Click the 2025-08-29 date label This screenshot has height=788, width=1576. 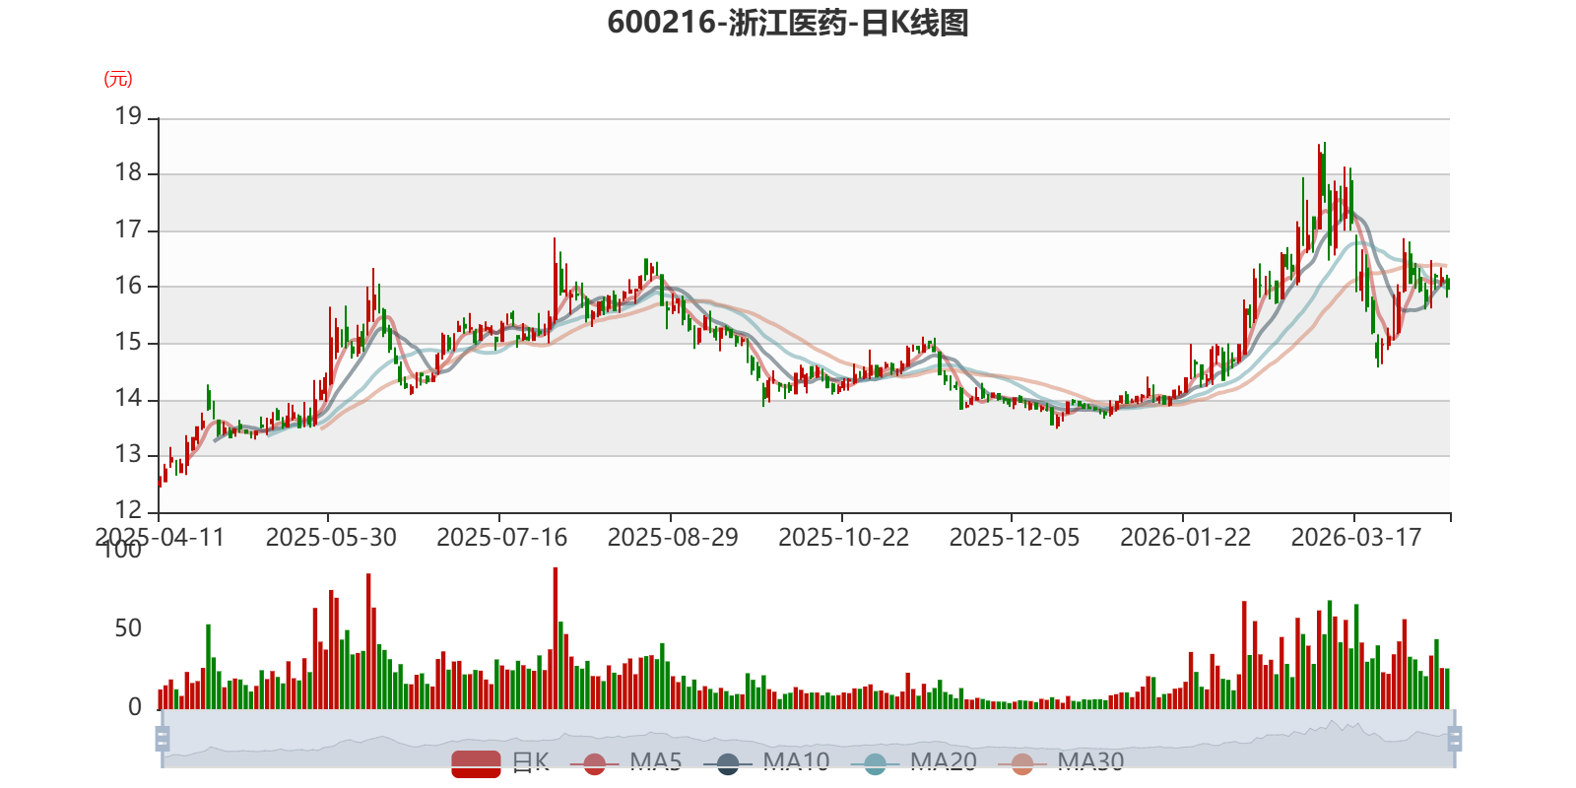coord(673,538)
